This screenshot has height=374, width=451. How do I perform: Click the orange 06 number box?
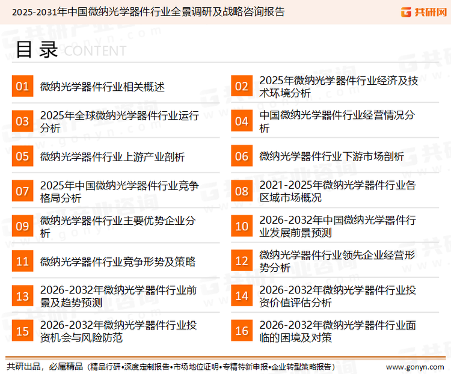(242, 156)
